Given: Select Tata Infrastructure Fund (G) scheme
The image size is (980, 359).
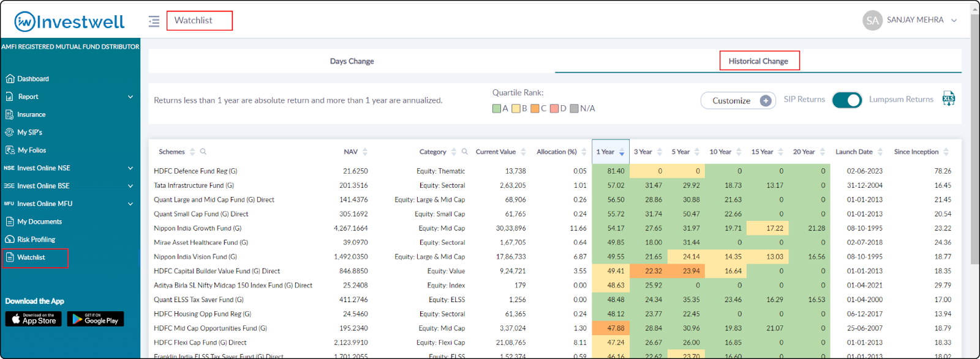Looking at the screenshot, I should pos(194,185).
